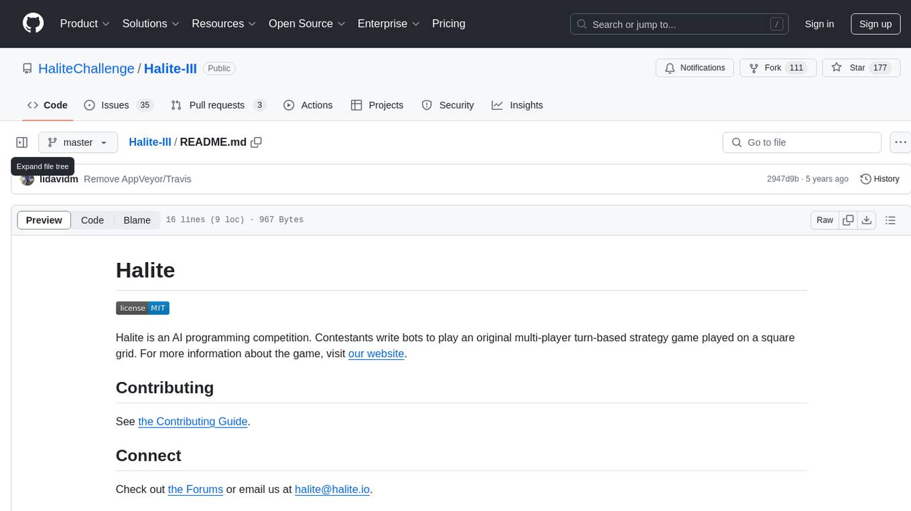911x511 pixels.
Task: Go to Halite-III root in breadcrumb
Action: (150, 142)
